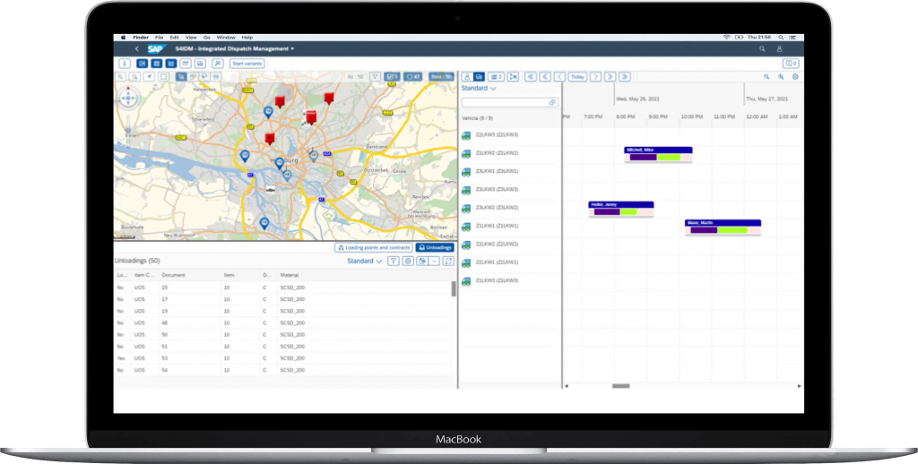This screenshot has height=464, width=918.
Task: Click the fullscreen icon in the Unloadings table toolbar
Action: (448, 261)
